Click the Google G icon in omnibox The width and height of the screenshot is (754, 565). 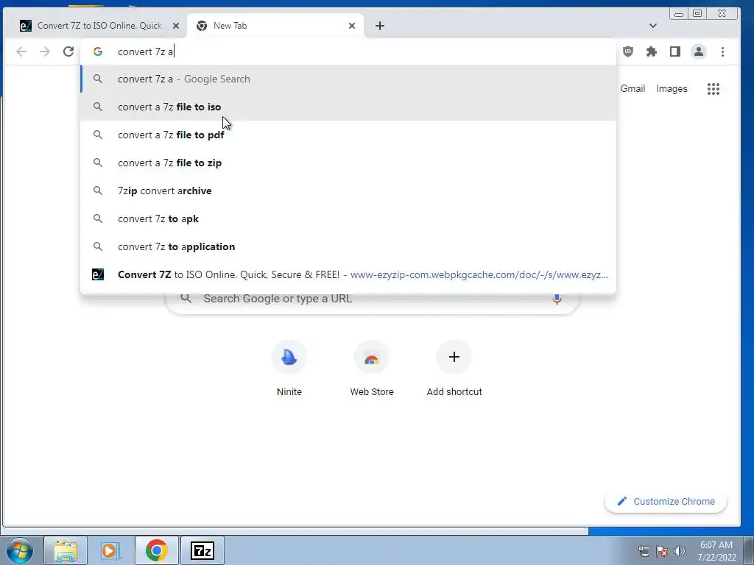click(x=98, y=51)
